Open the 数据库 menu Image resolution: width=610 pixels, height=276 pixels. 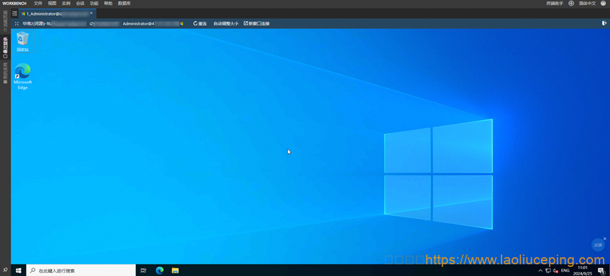(x=124, y=3)
